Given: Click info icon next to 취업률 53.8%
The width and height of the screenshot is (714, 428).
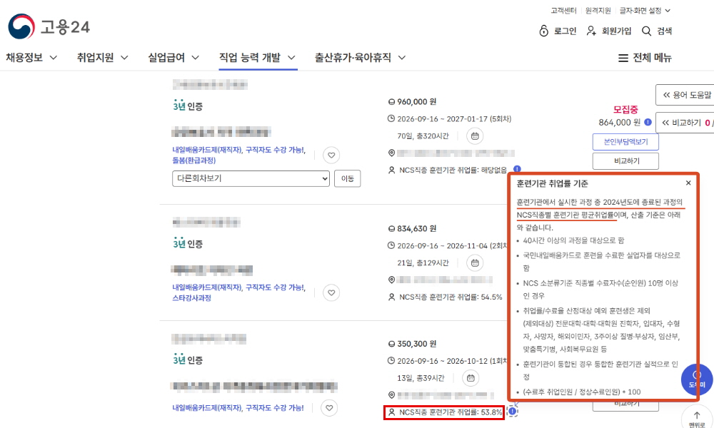Looking at the screenshot, I should 512,412.
